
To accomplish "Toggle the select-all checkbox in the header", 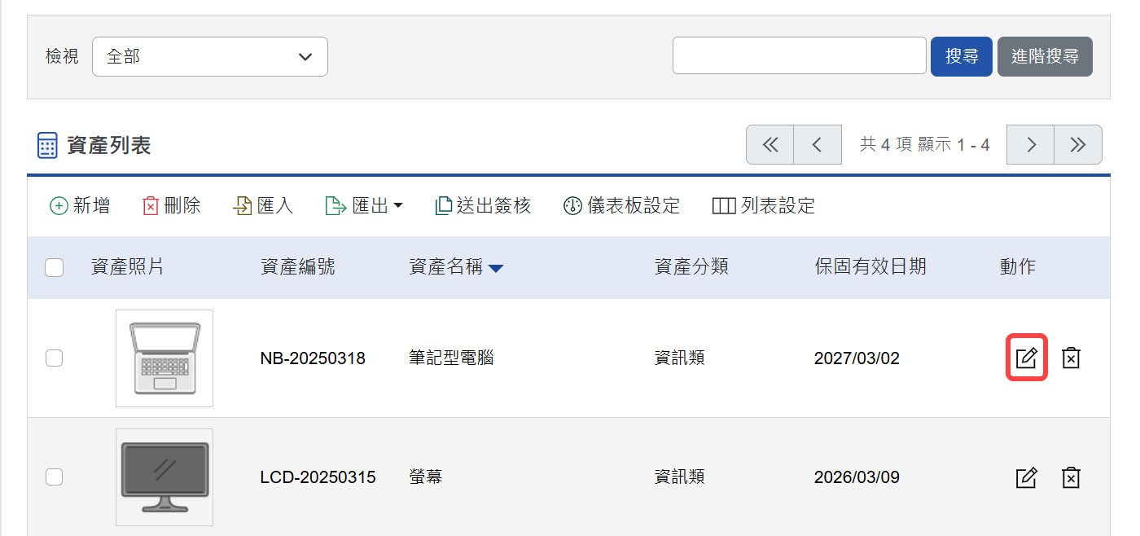I will 54,267.
